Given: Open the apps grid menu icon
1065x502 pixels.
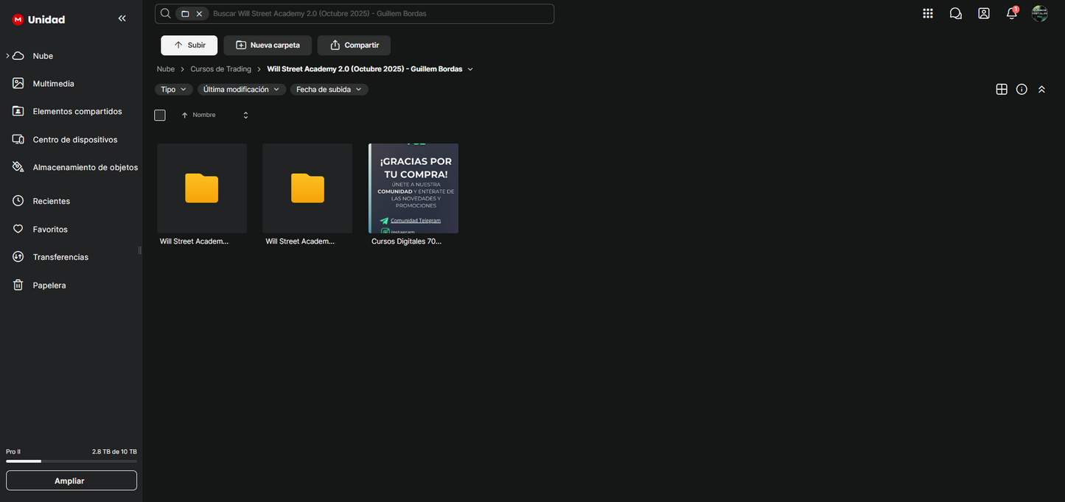Looking at the screenshot, I should (928, 13).
